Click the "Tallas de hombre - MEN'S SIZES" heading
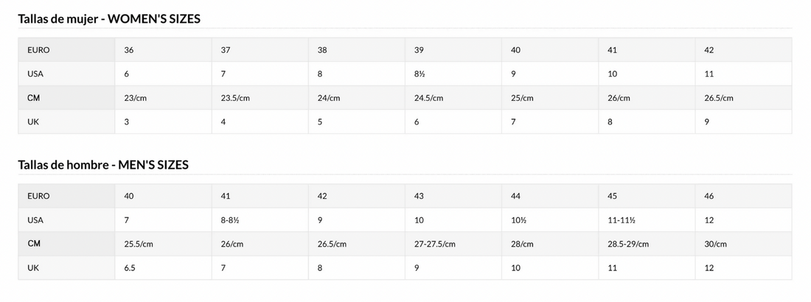This screenshot has width=811, height=302. click(103, 165)
